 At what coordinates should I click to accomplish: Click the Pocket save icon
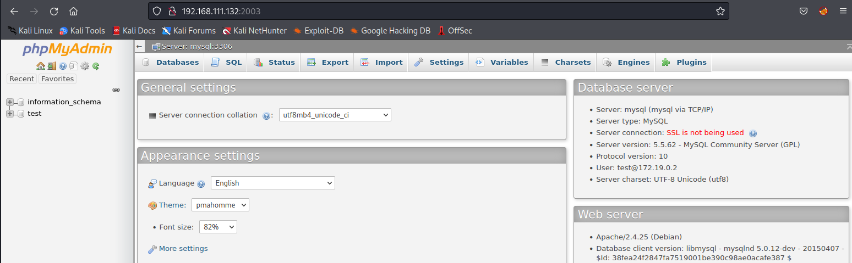click(804, 11)
